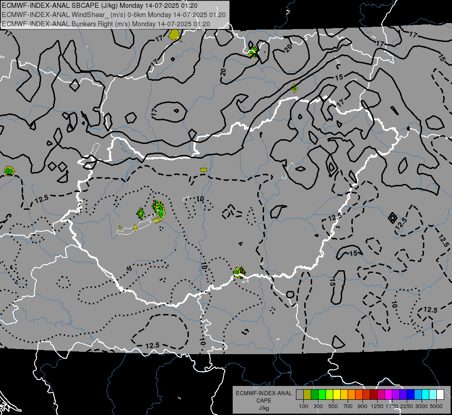Select the indigo legend swatch before 2250
This screenshot has width=452, height=415.
point(403,395)
